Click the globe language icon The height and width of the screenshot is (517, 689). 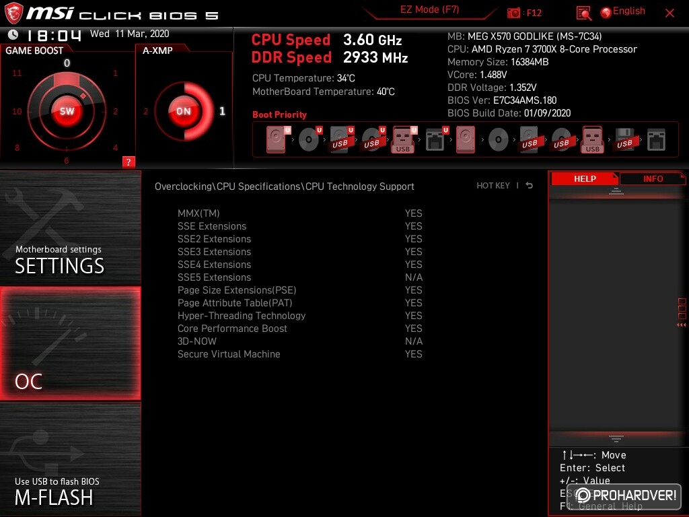606,13
